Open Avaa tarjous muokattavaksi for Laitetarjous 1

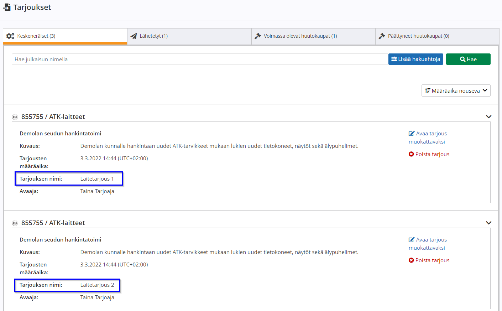point(428,138)
